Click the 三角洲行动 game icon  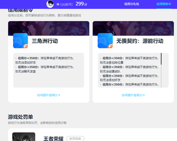[20, 41]
